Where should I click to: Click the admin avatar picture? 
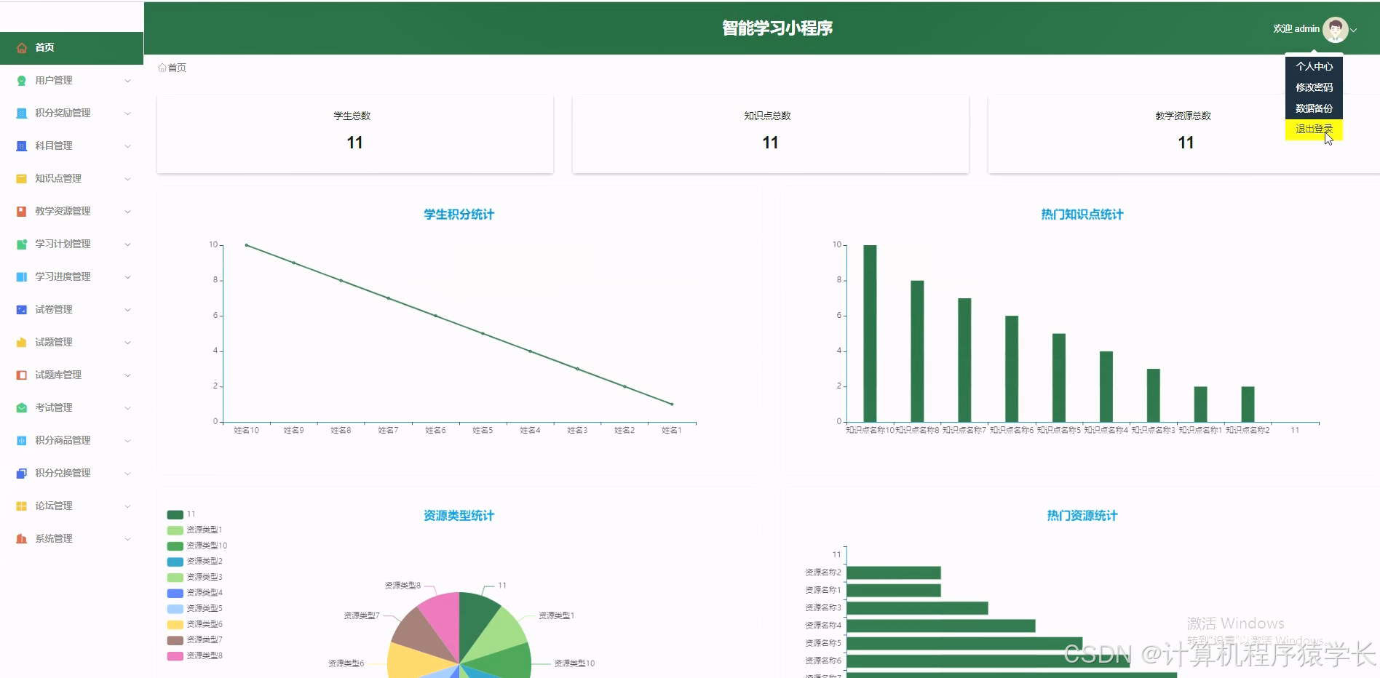pyautogui.click(x=1335, y=29)
